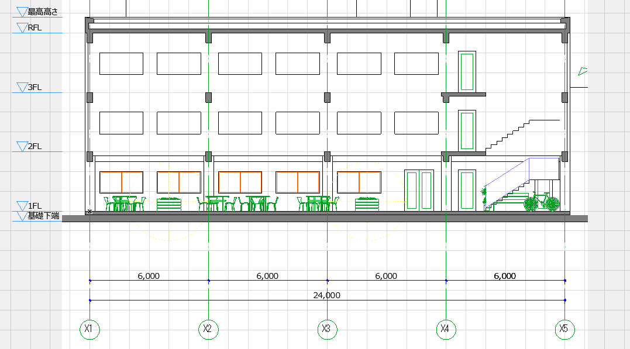
Task: Select the third-floor green door near X4
Action: click(467, 72)
